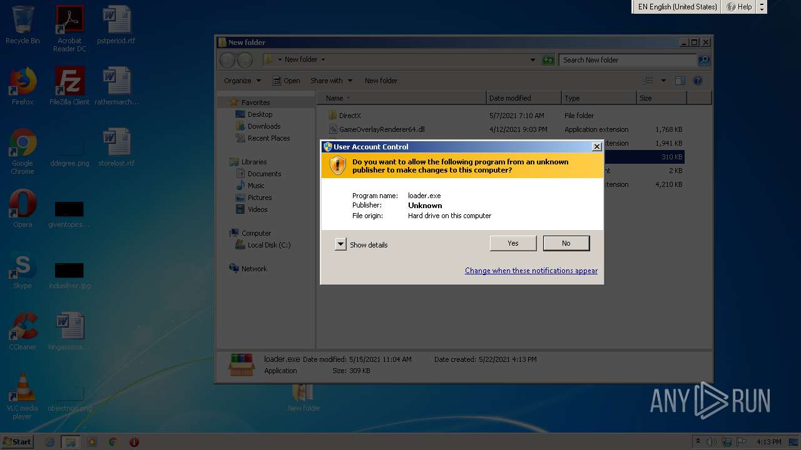Screen dimensions: 801x450
Task: Close the User Account Control dialog
Action: coord(596,147)
